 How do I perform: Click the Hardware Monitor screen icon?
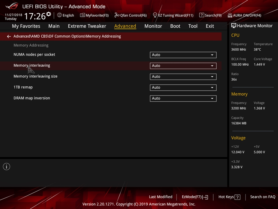(234, 26)
